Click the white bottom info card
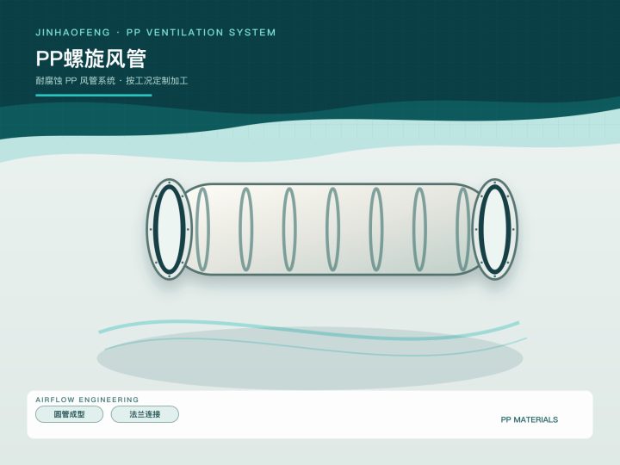620x465 pixels. coord(310,414)
